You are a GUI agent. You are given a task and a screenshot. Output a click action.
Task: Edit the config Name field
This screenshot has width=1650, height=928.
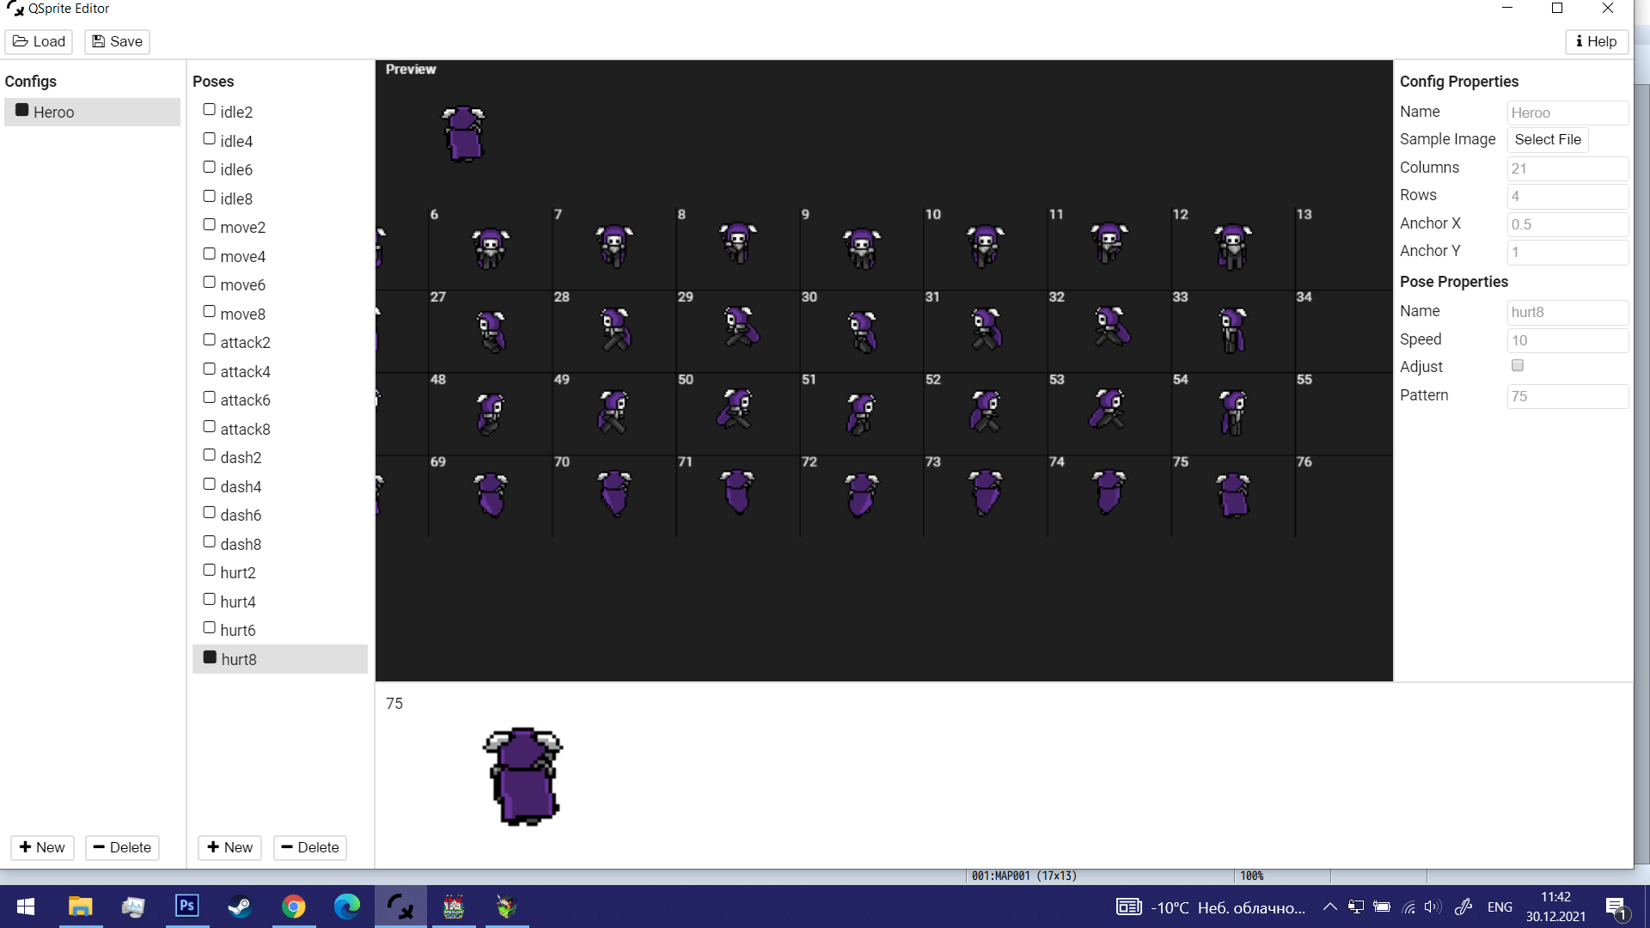[1567, 113]
